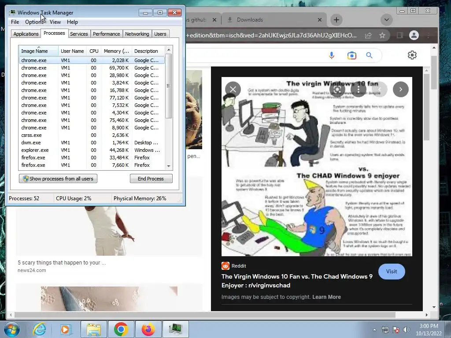Image resolution: width=451 pixels, height=338 pixels.
Task: Switch to Chrome via taskbar icon
Action: click(121, 329)
